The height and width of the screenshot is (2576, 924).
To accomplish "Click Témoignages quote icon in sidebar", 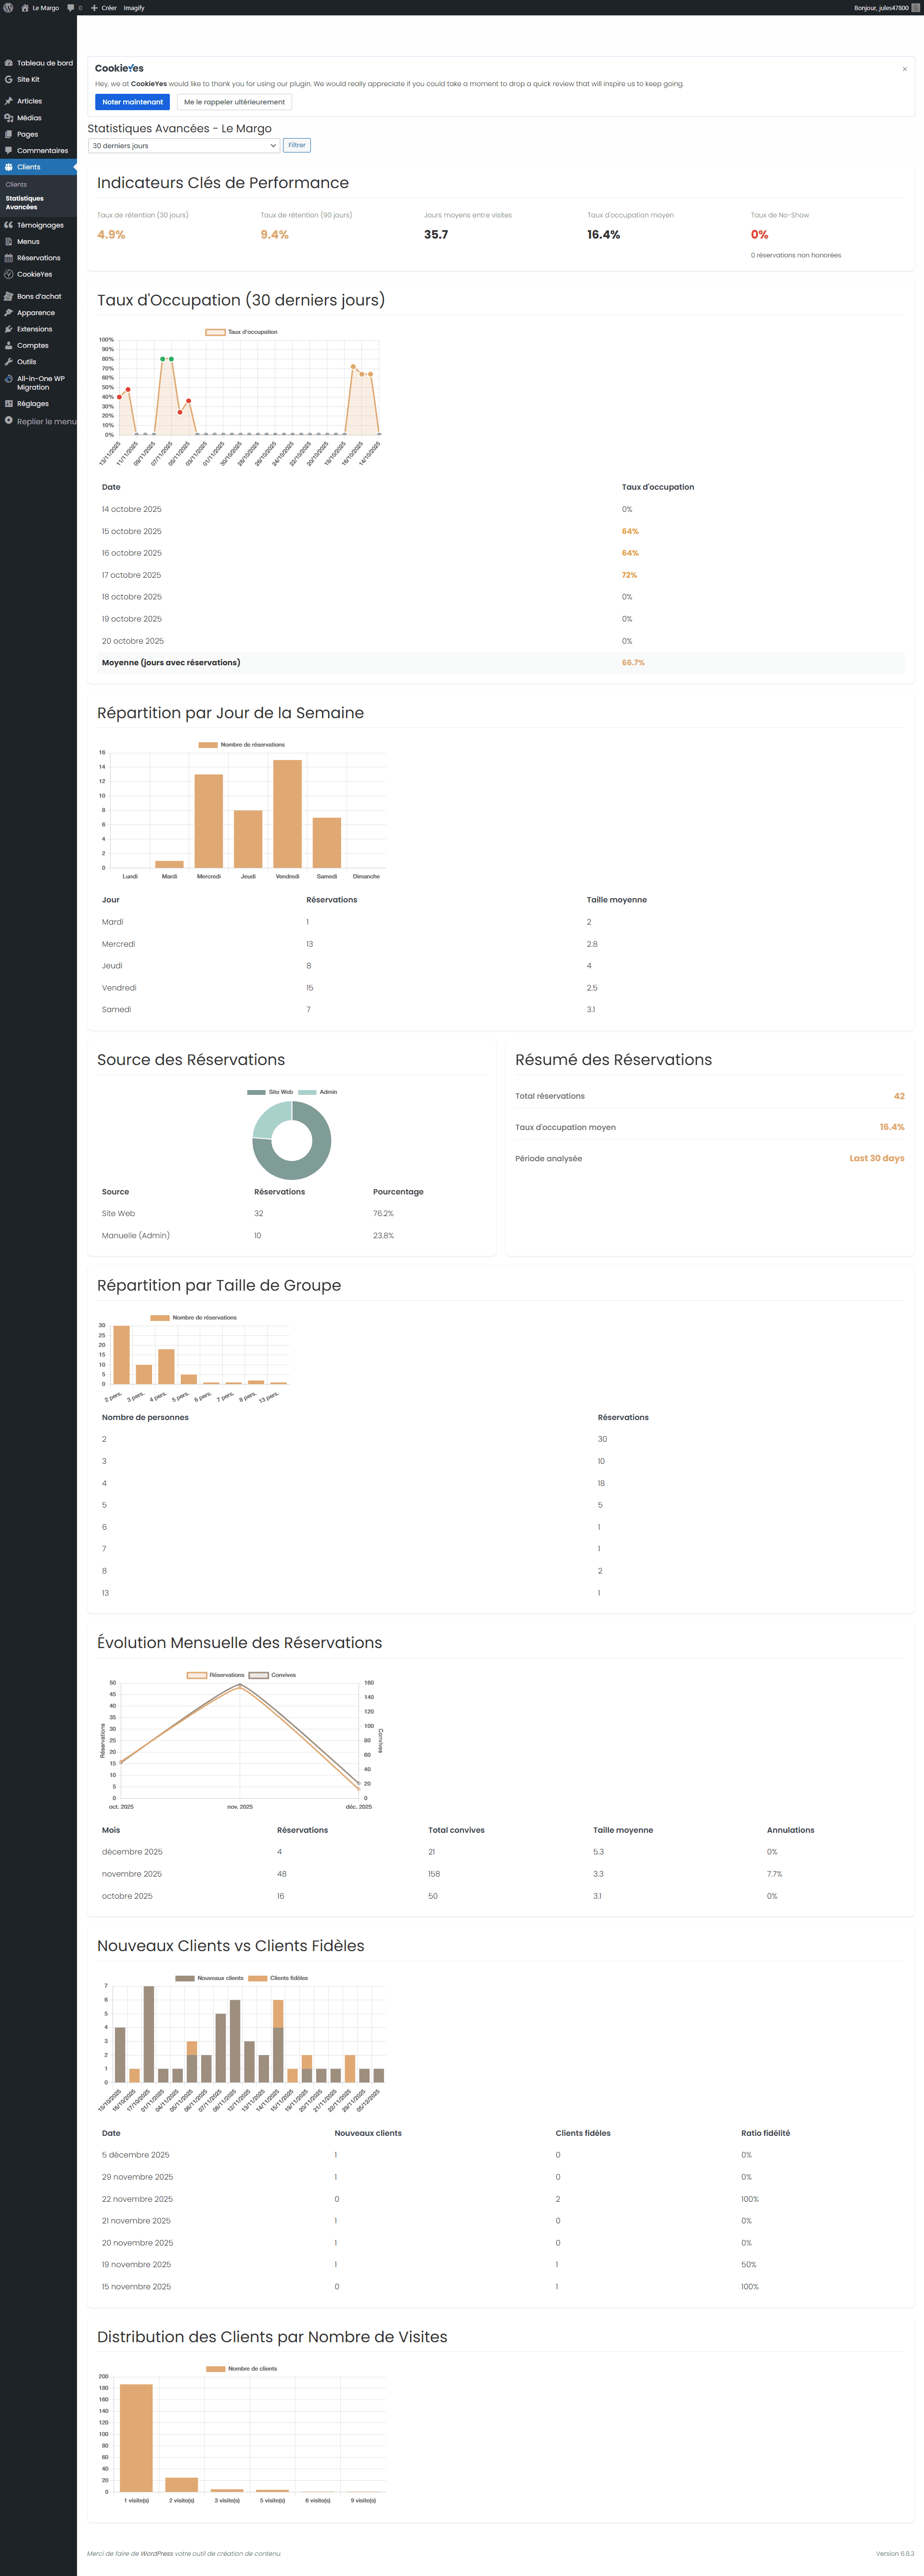I will (x=9, y=225).
